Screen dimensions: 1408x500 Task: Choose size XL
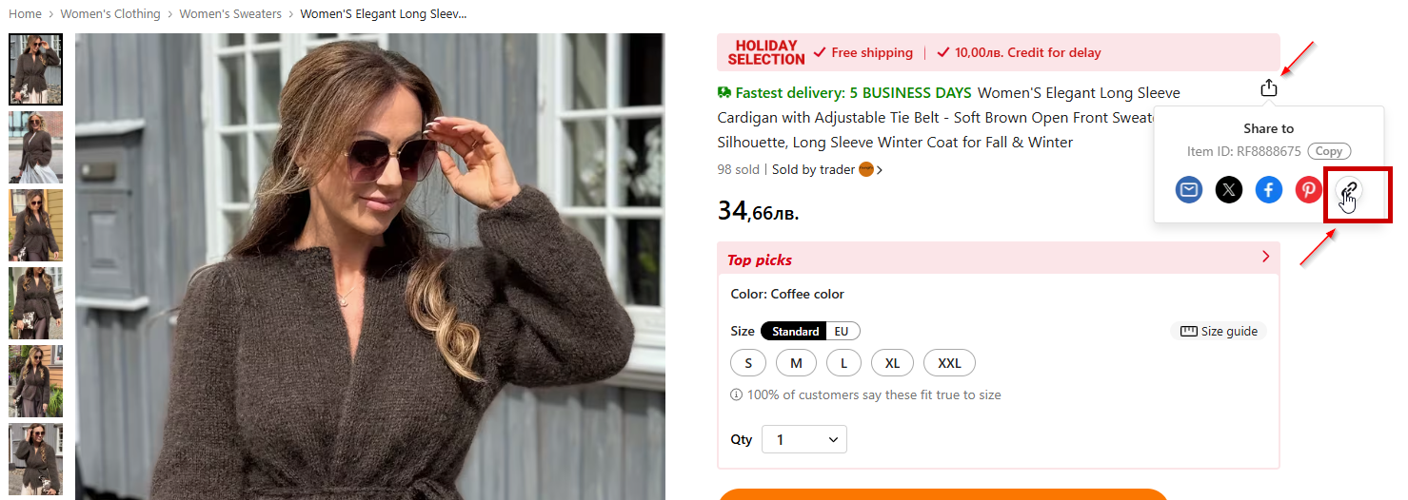click(x=892, y=363)
